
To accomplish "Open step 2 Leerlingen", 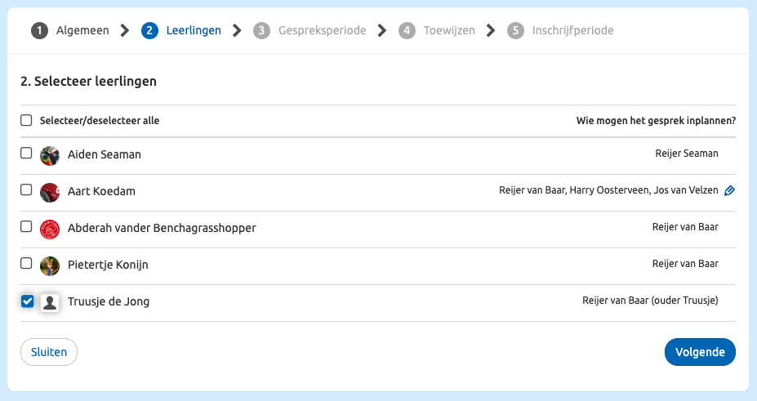I will (181, 30).
